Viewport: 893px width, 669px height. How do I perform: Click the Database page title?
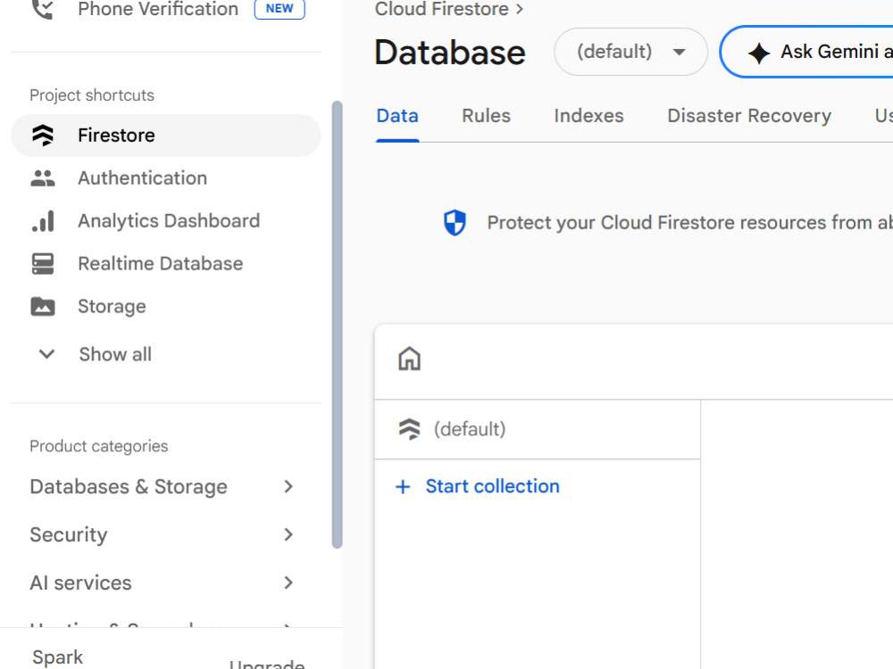450,53
